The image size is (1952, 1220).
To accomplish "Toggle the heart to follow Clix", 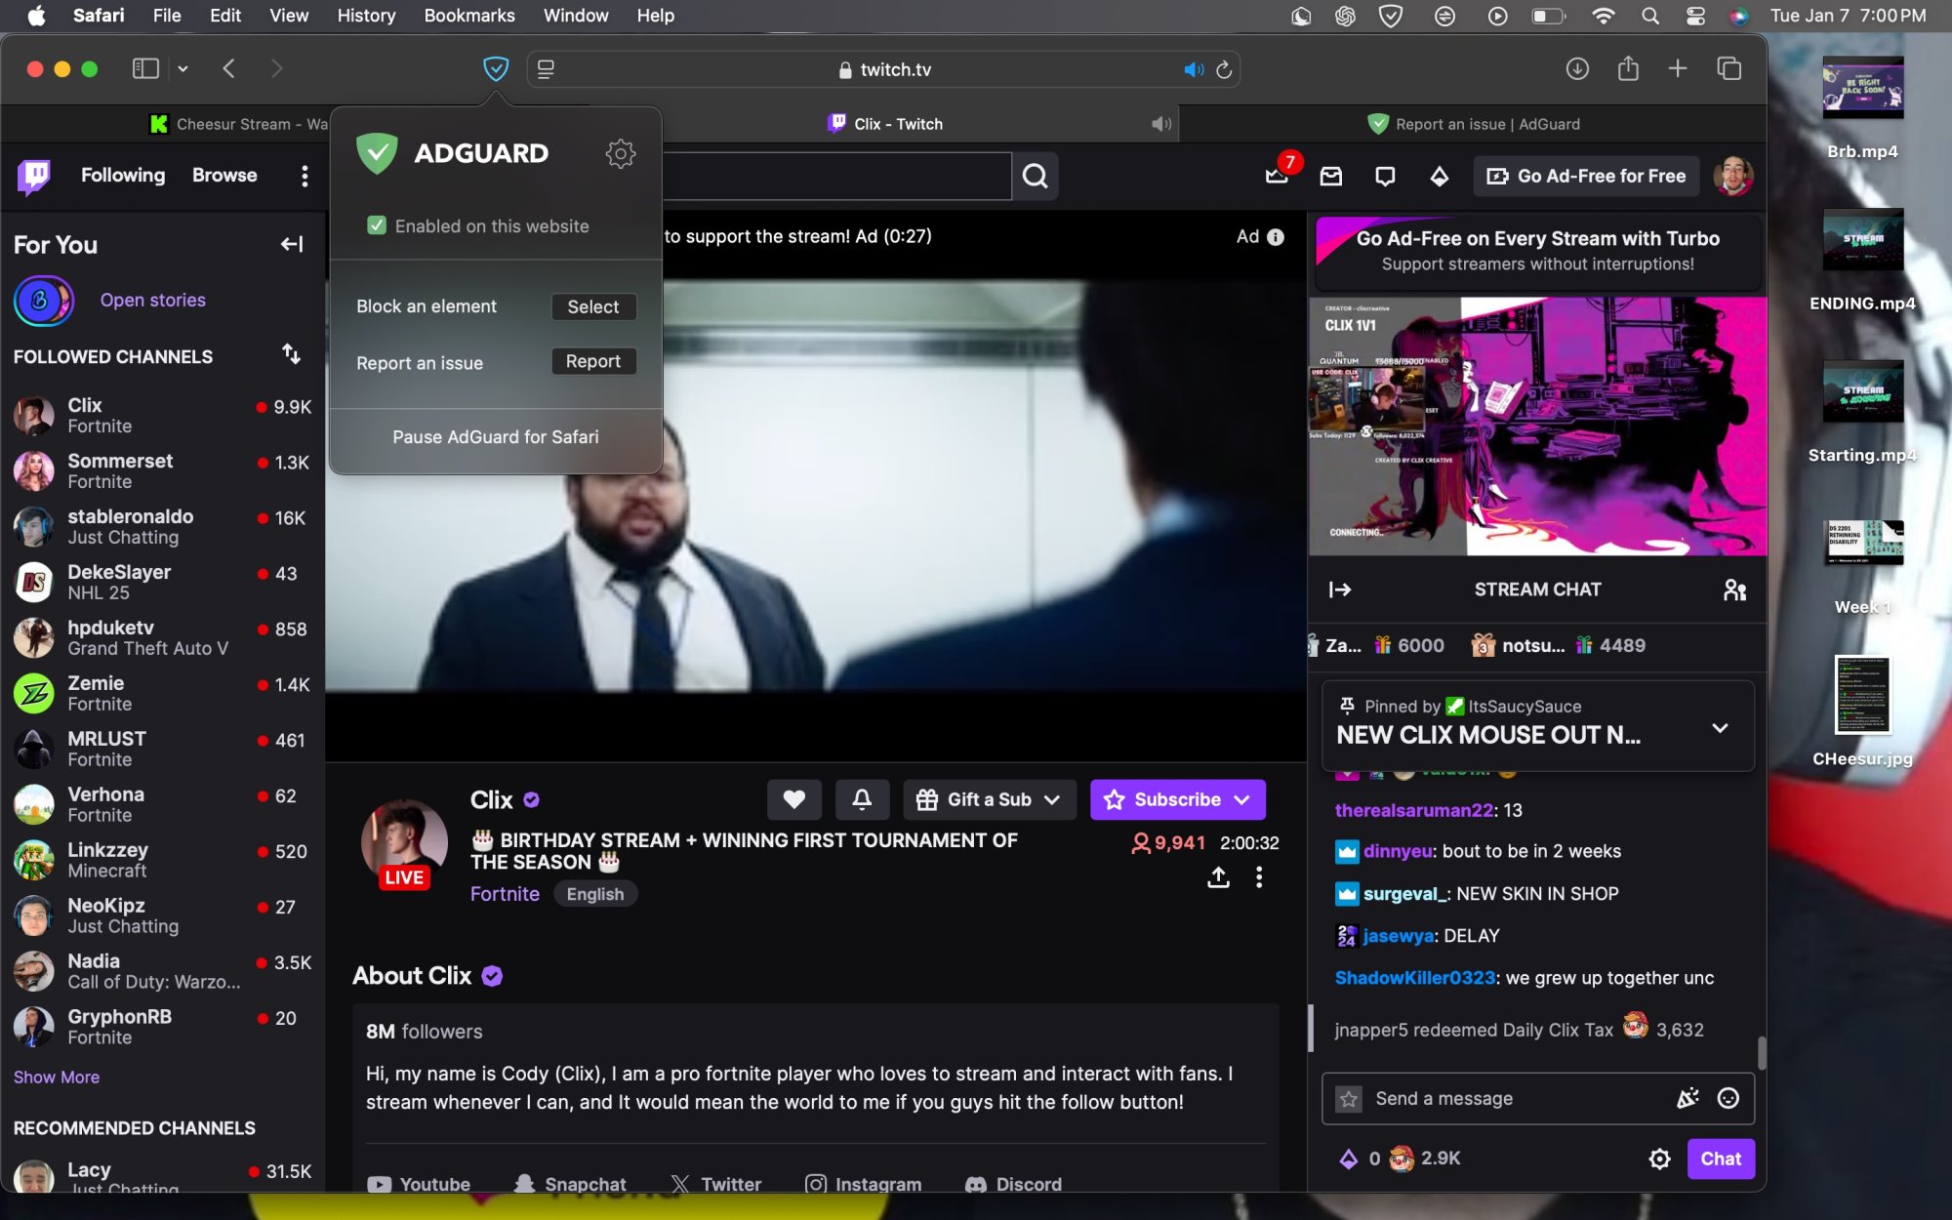I will 794,799.
